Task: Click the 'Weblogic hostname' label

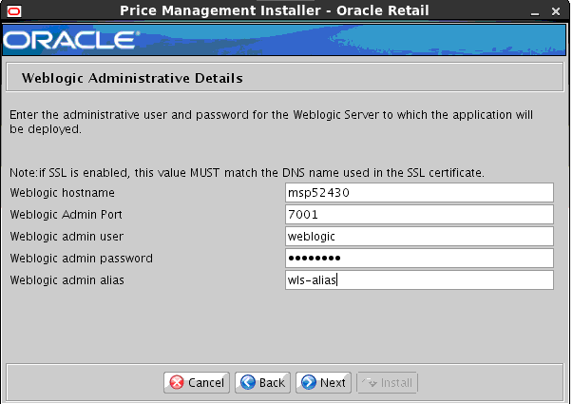Action: click(62, 193)
